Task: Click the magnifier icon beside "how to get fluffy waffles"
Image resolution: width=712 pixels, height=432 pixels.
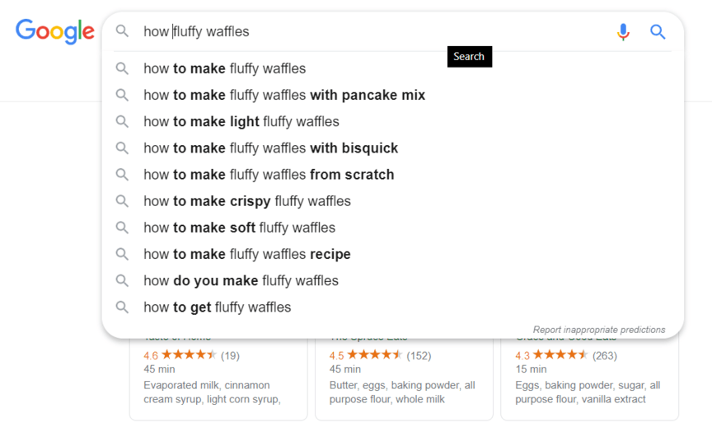Action: pyautogui.click(x=122, y=307)
